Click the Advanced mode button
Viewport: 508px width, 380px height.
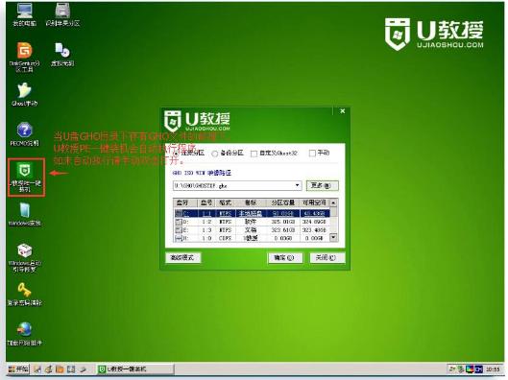[x=182, y=257]
